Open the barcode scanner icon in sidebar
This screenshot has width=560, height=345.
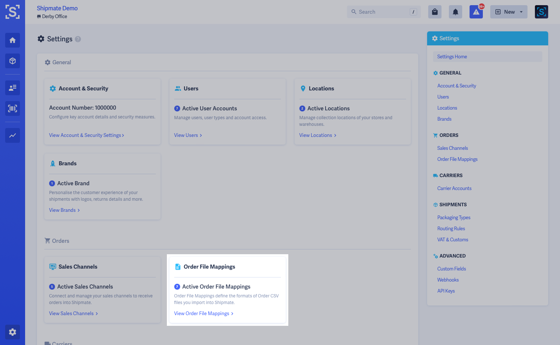(13, 108)
